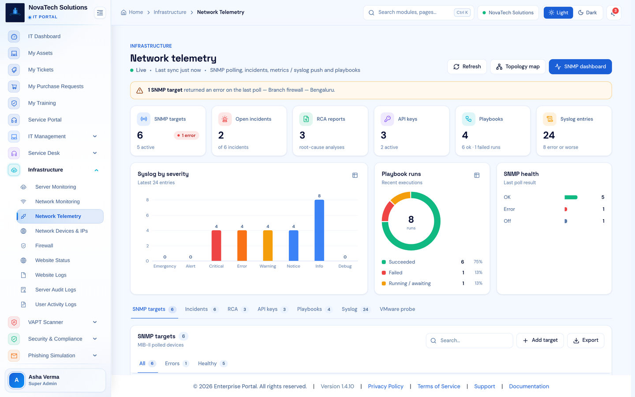The height and width of the screenshot is (397, 635).
Task: Click the Home breadcrumb icon
Action: tap(123, 12)
